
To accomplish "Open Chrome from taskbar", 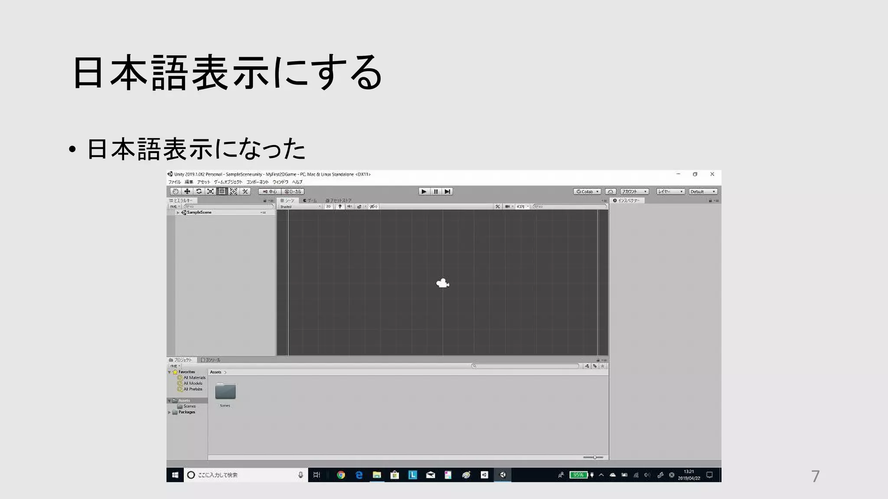I will (341, 475).
